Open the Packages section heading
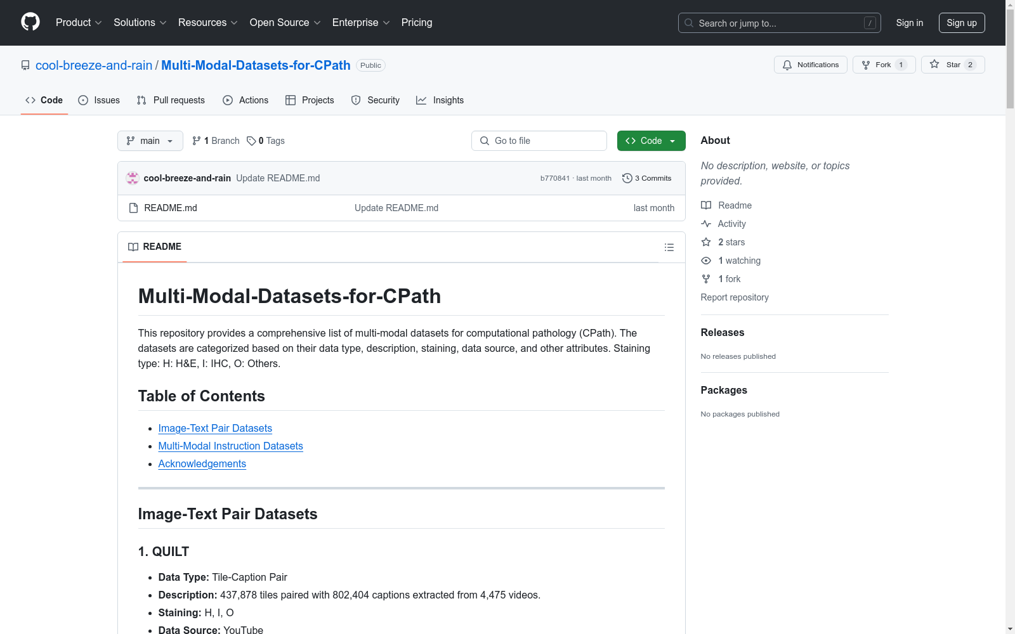Viewport: 1015px width, 634px height. pos(724,390)
